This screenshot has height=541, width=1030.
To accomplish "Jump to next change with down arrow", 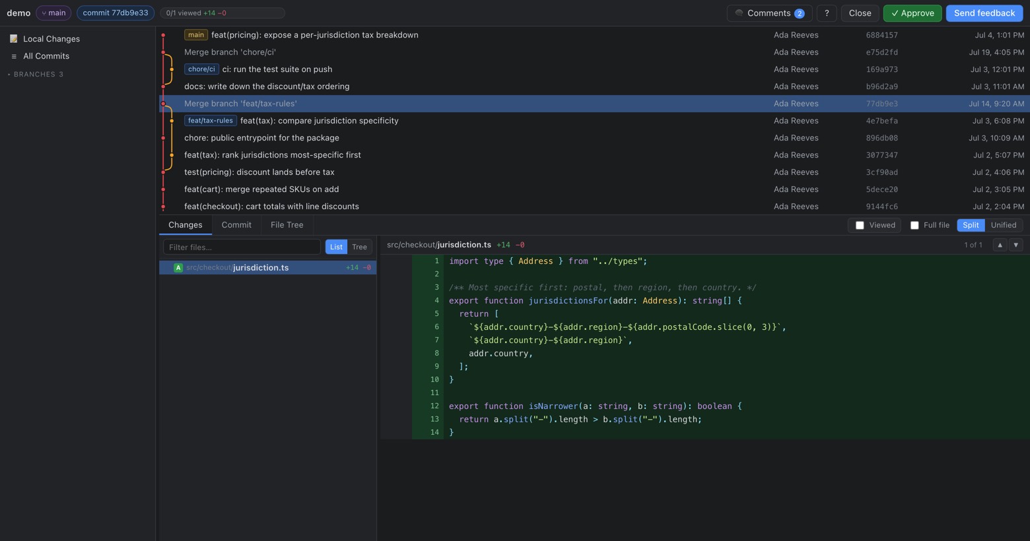I will 1016,245.
